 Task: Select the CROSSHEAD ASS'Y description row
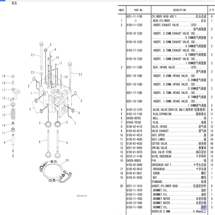pos(179,165)
